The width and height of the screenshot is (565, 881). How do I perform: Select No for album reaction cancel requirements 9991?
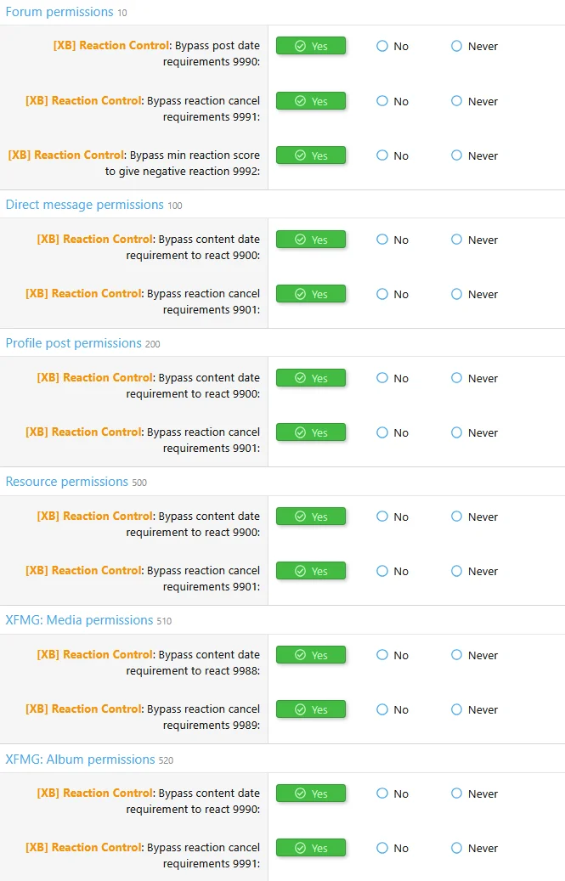tap(382, 848)
